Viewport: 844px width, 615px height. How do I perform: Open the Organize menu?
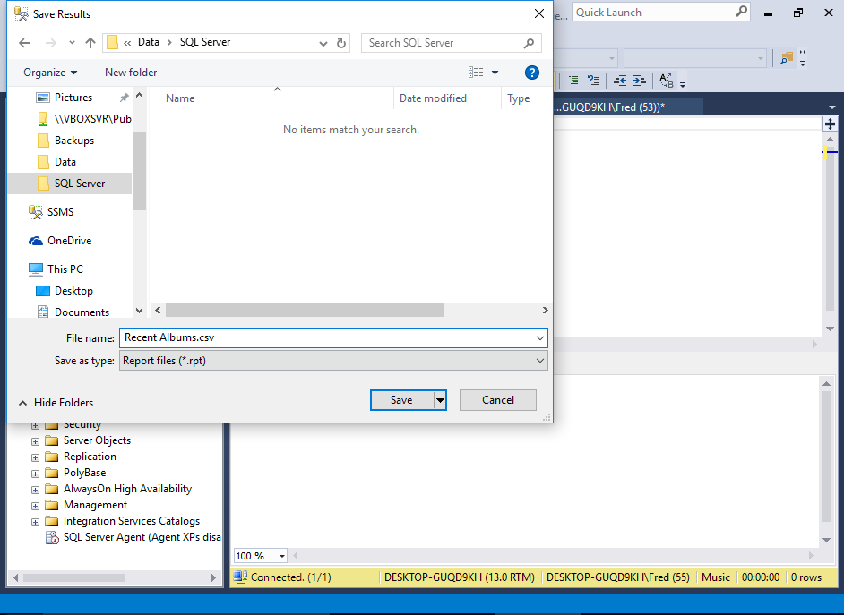coord(50,73)
